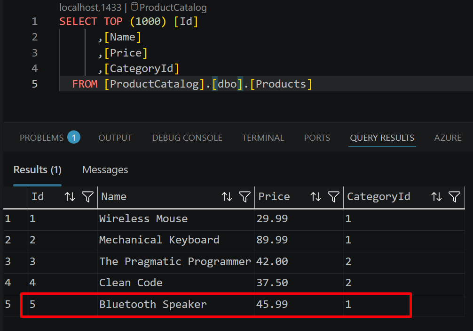Click [dbo] in the FROM clause
The image size is (473, 331).
[x=227, y=84]
